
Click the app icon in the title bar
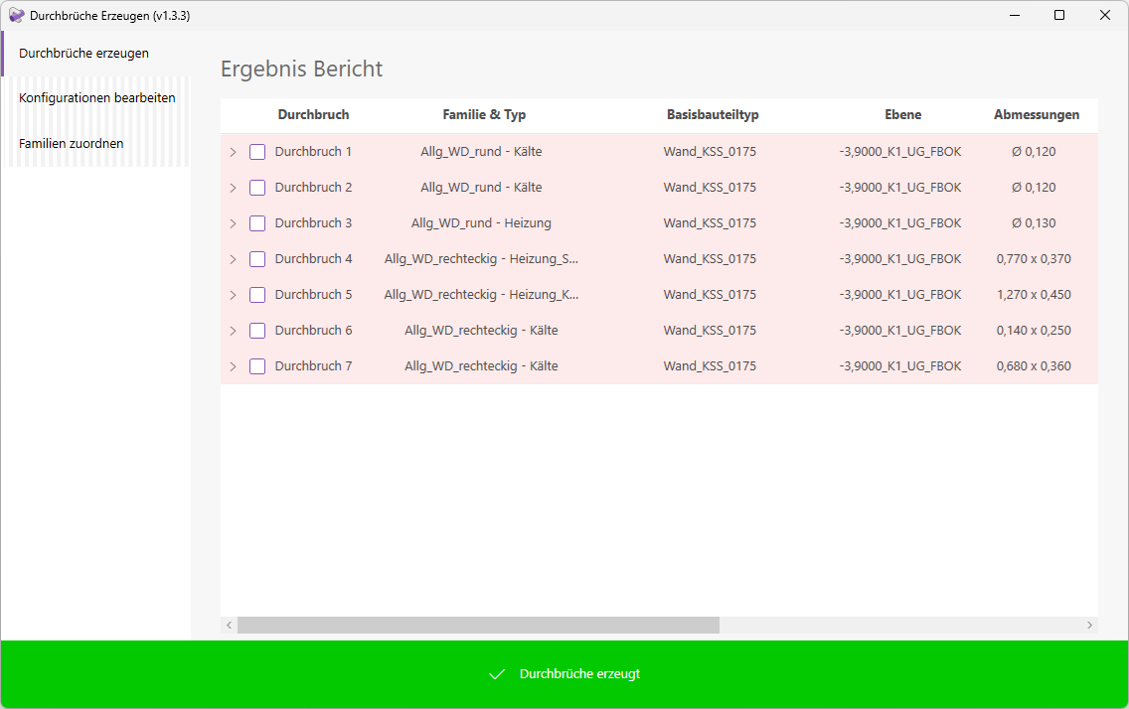(x=17, y=15)
